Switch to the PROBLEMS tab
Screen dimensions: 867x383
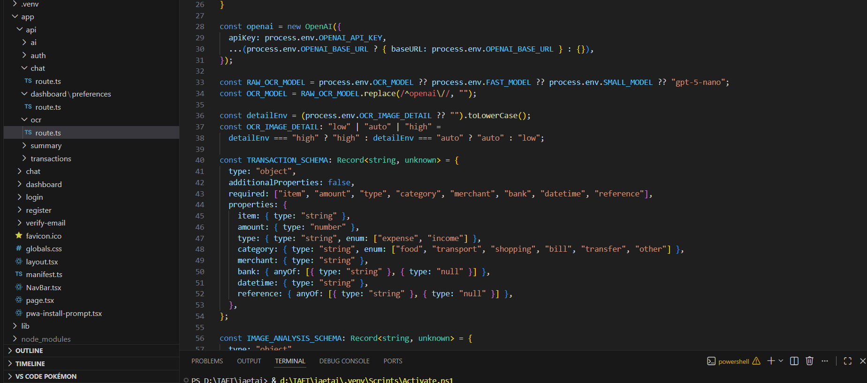pos(207,361)
